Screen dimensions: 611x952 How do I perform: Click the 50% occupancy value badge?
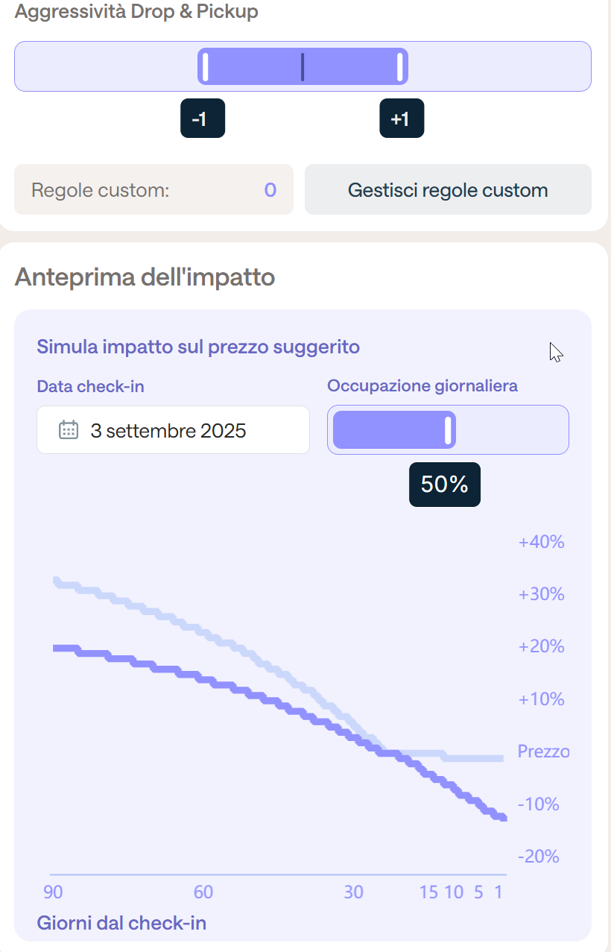[x=445, y=485]
